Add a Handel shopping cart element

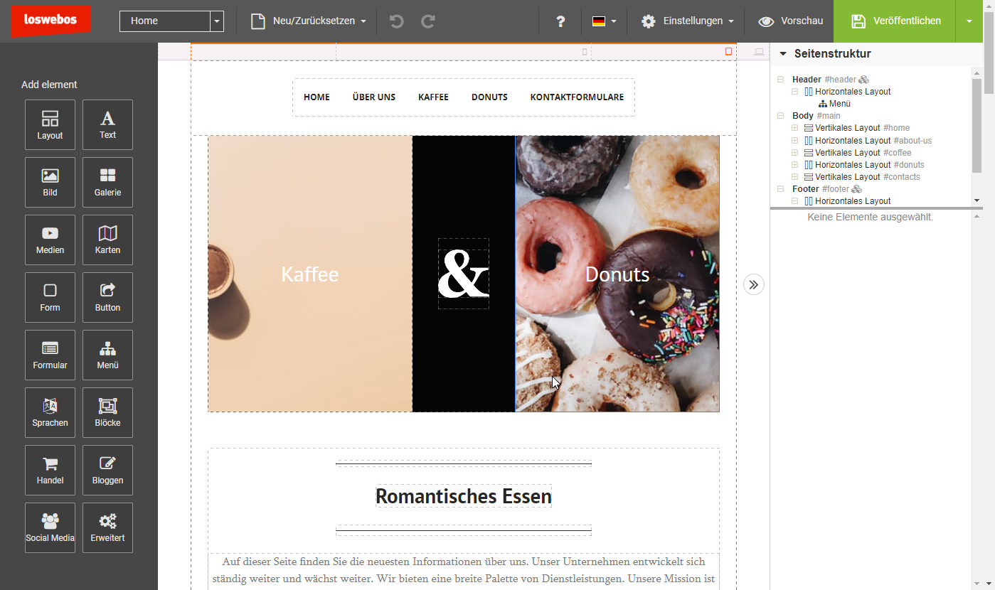tap(50, 471)
